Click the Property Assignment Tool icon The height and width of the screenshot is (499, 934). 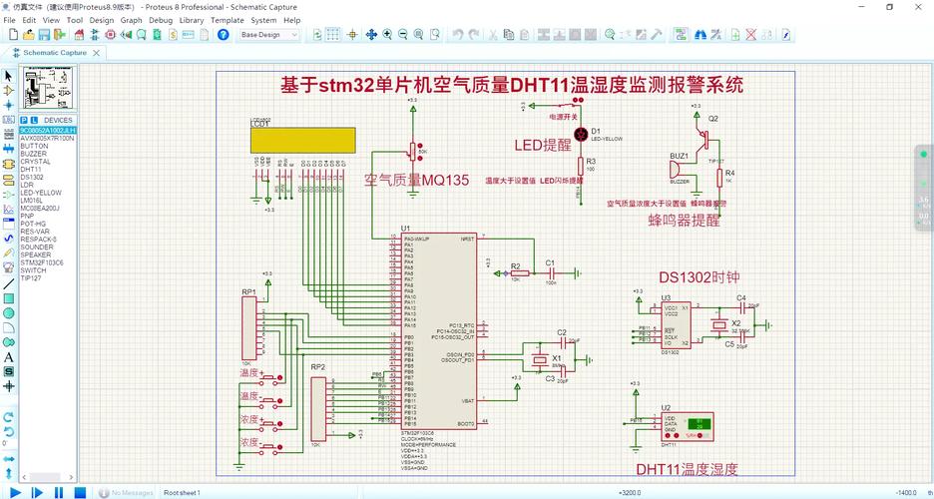pyautogui.click(x=716, y=35)
